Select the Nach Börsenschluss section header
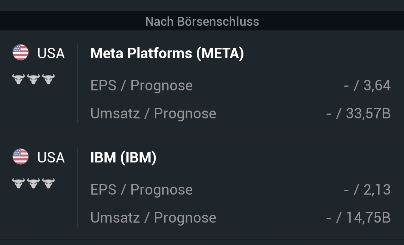 pos(202,21)
